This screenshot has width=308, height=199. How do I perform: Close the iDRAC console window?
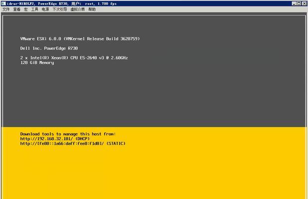(304, 3)
